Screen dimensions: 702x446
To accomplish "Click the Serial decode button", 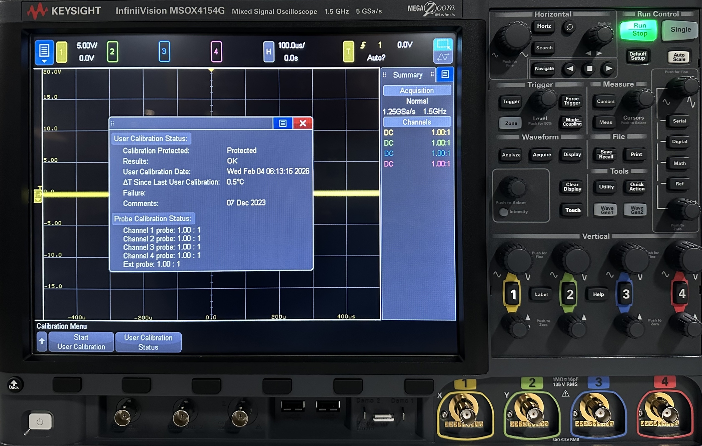I will pyautogui.click(x=679, y=121).
